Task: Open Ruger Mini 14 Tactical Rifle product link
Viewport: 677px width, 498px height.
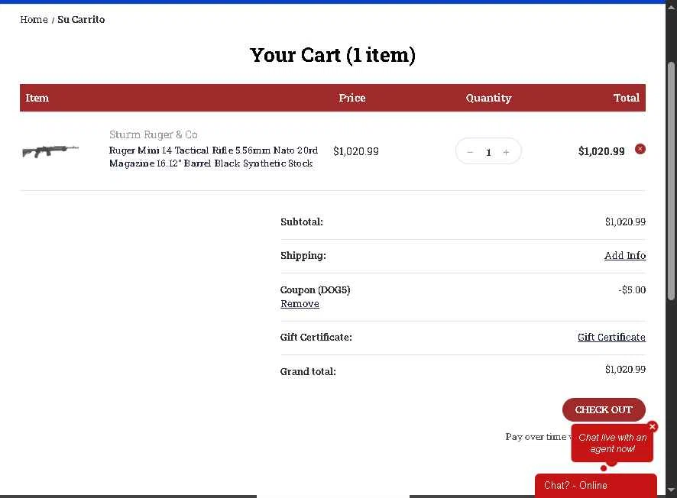Action: (213, 157)
